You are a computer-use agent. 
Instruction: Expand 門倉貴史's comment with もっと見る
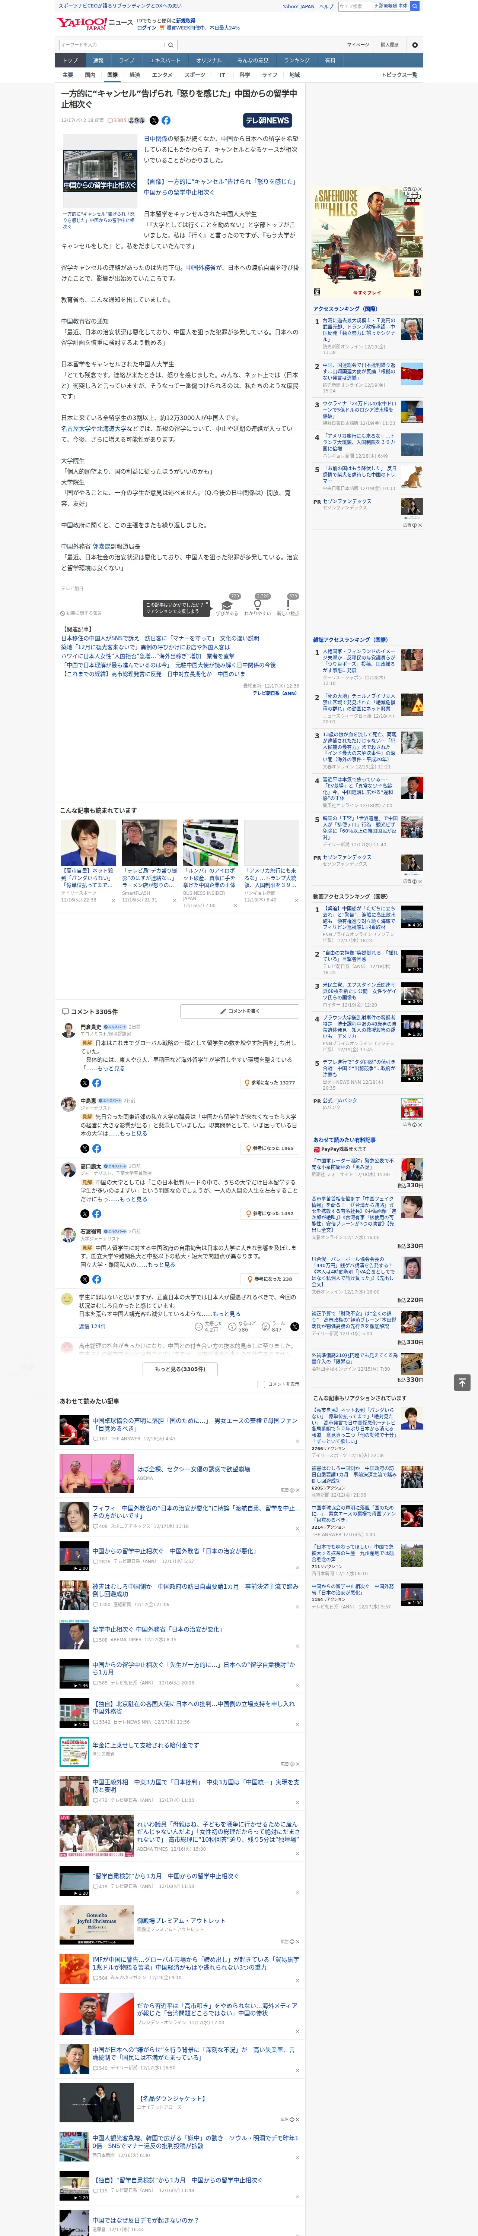pos(111,1068)
